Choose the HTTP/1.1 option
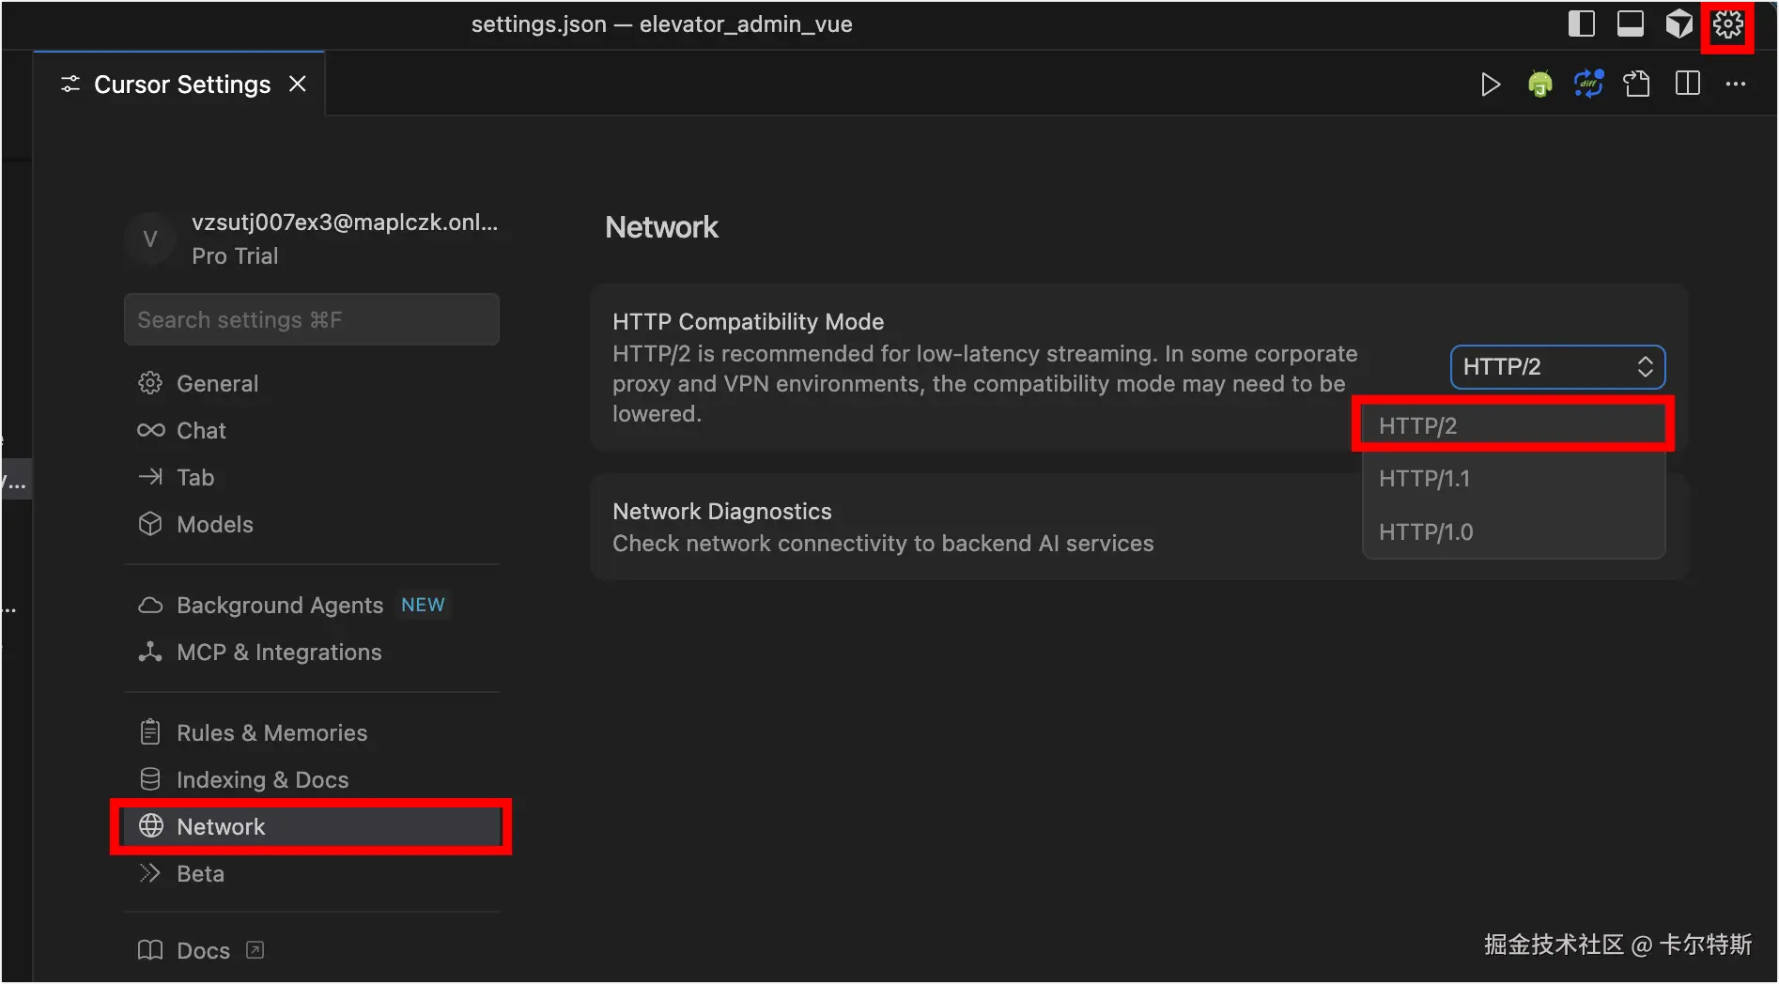The image size is (1779, 984). click(1513, 478)
